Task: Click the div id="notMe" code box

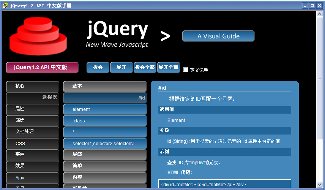Action: pos(225,184)
